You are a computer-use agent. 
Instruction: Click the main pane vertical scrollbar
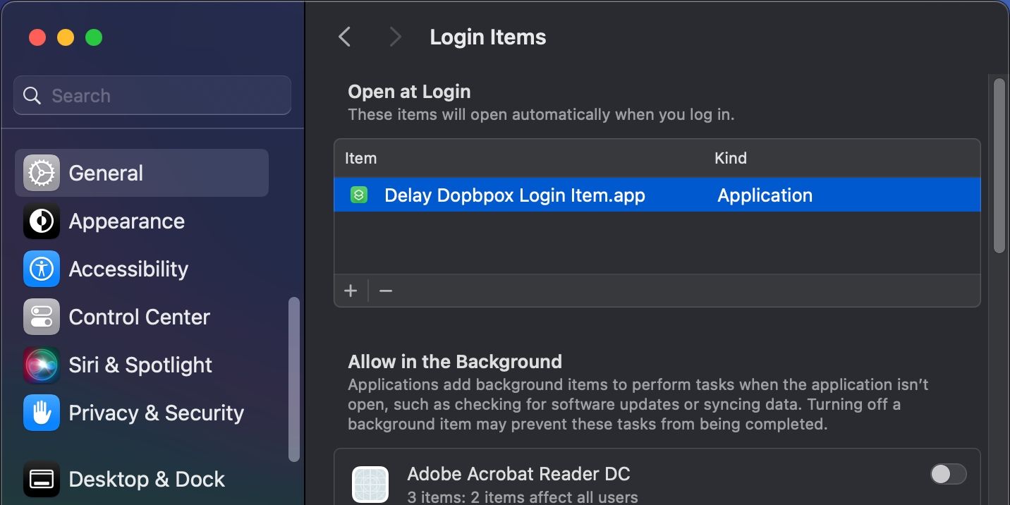[999, 166]
